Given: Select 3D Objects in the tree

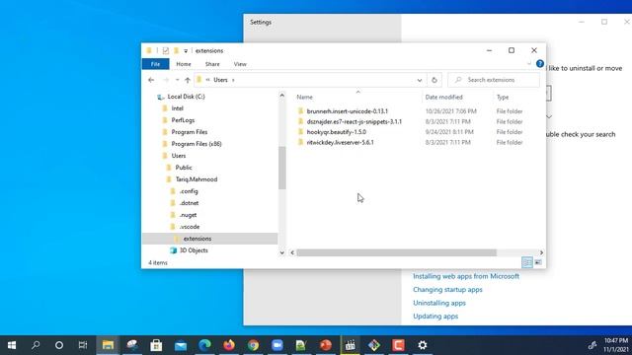Looking at the screenshot, I should tap(194, 250).
